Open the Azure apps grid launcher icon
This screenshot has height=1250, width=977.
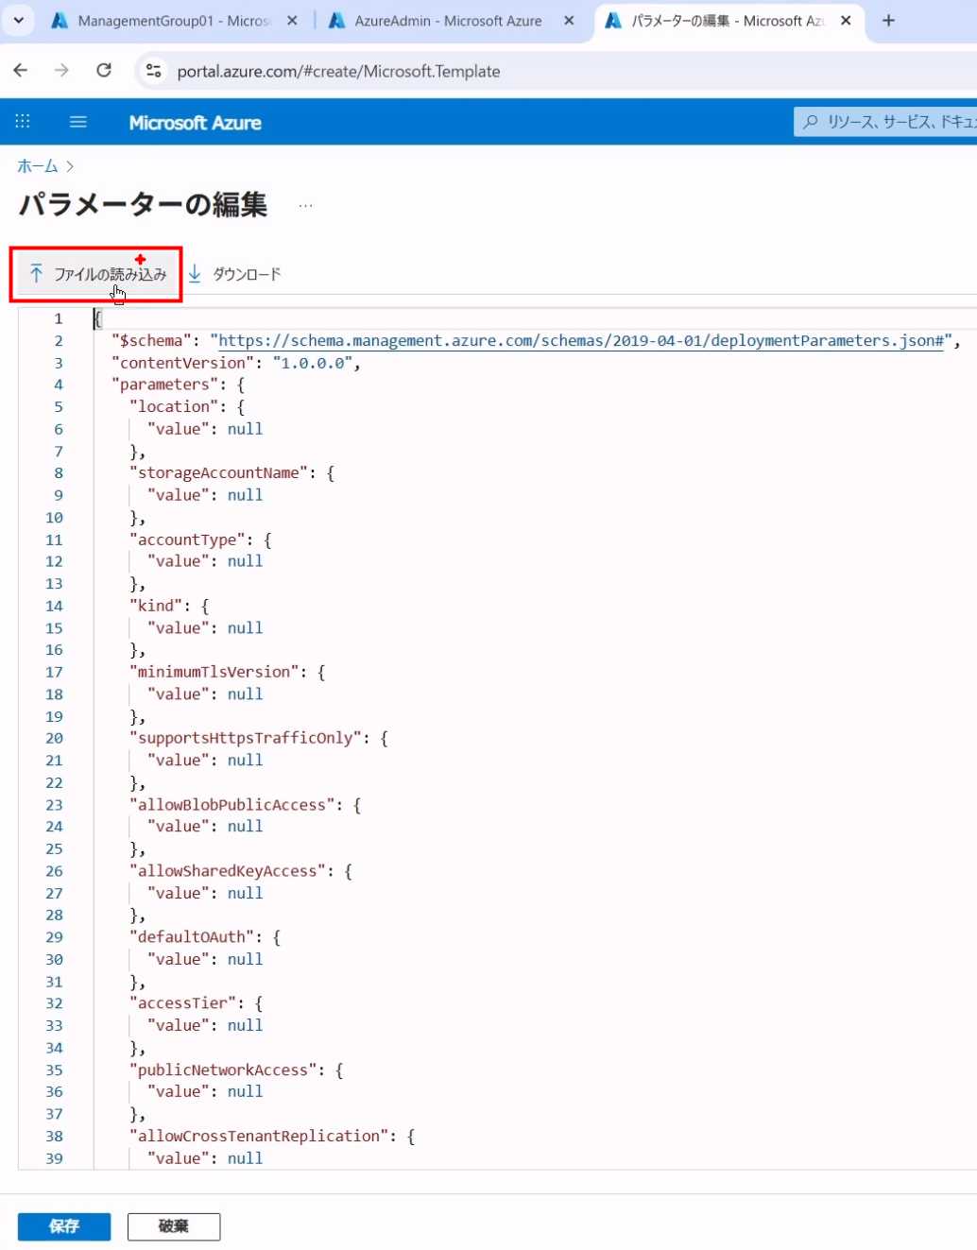(x=23, y=122)
